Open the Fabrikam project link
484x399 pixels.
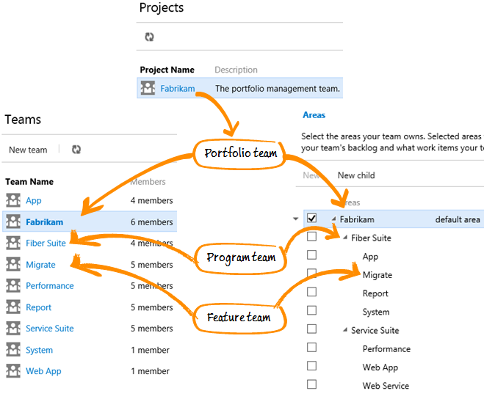[x=178, y=89]
